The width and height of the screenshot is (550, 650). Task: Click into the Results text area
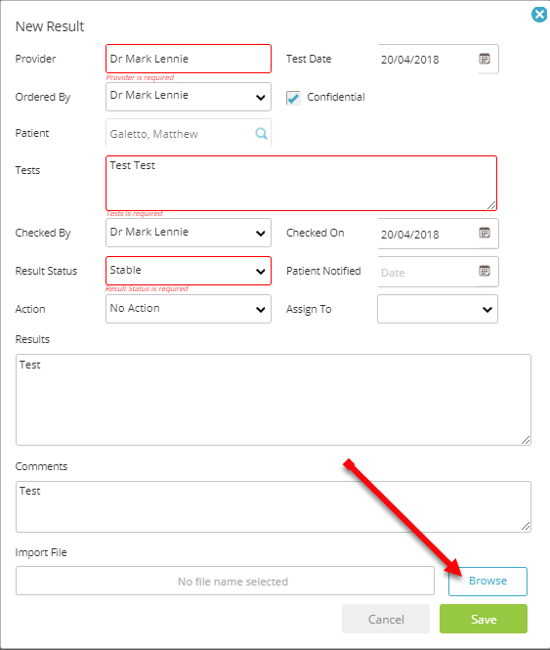coord(274,400)
